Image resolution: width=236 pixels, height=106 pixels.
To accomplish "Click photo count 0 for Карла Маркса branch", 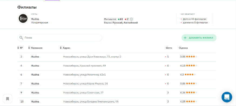I will [168, 84].
